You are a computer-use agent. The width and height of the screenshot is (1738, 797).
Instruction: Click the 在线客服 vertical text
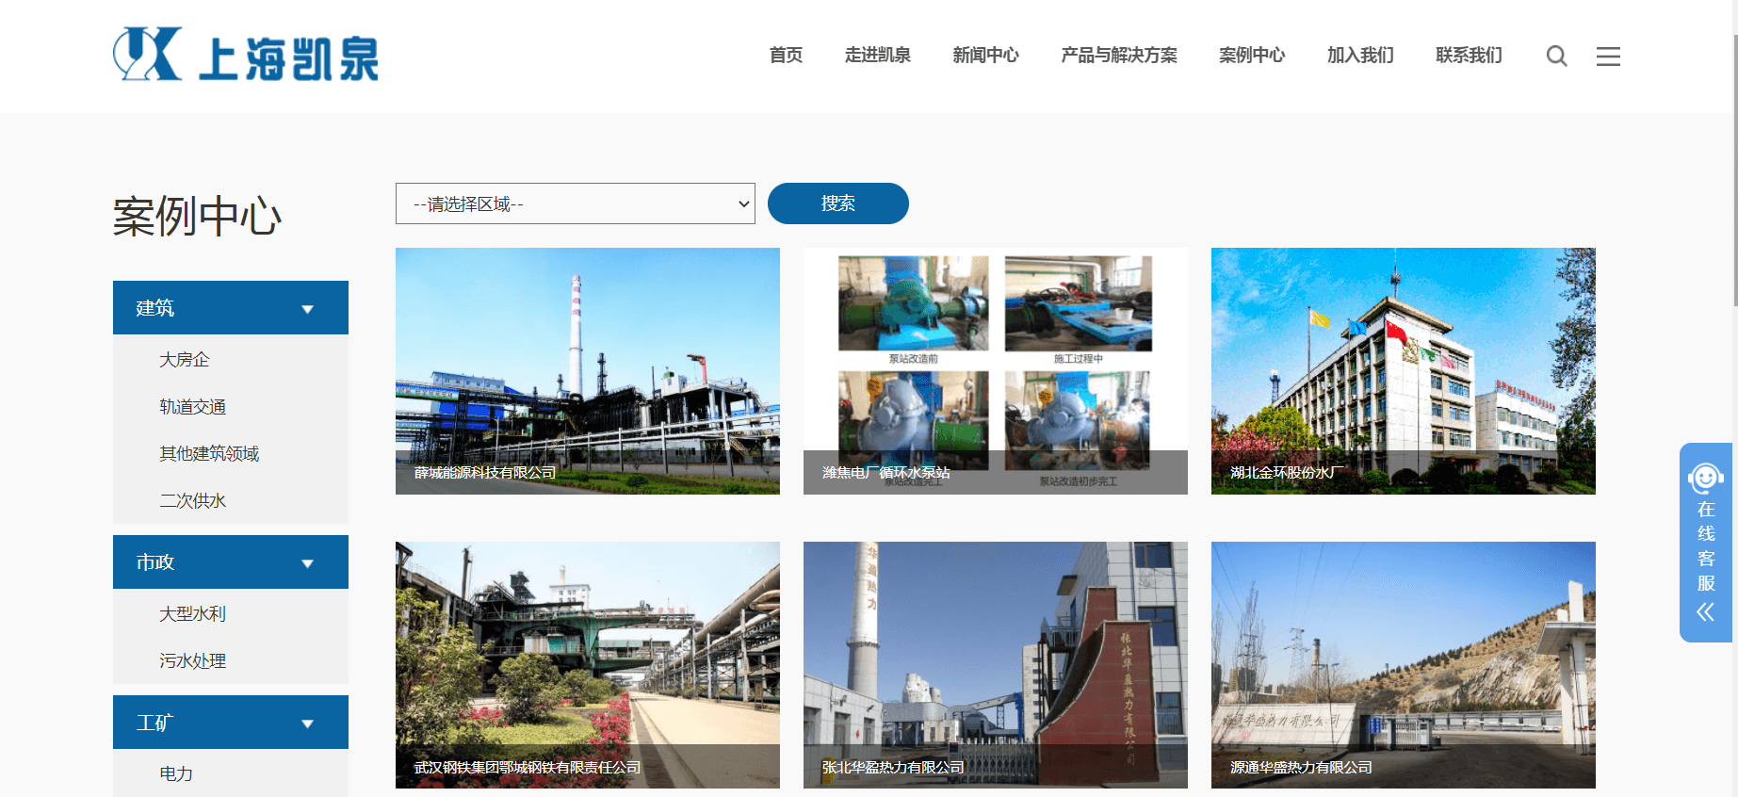tap(1706, 546)
